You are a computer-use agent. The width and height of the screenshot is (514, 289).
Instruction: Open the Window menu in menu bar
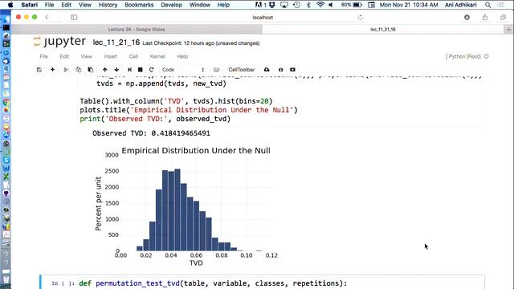200,5
